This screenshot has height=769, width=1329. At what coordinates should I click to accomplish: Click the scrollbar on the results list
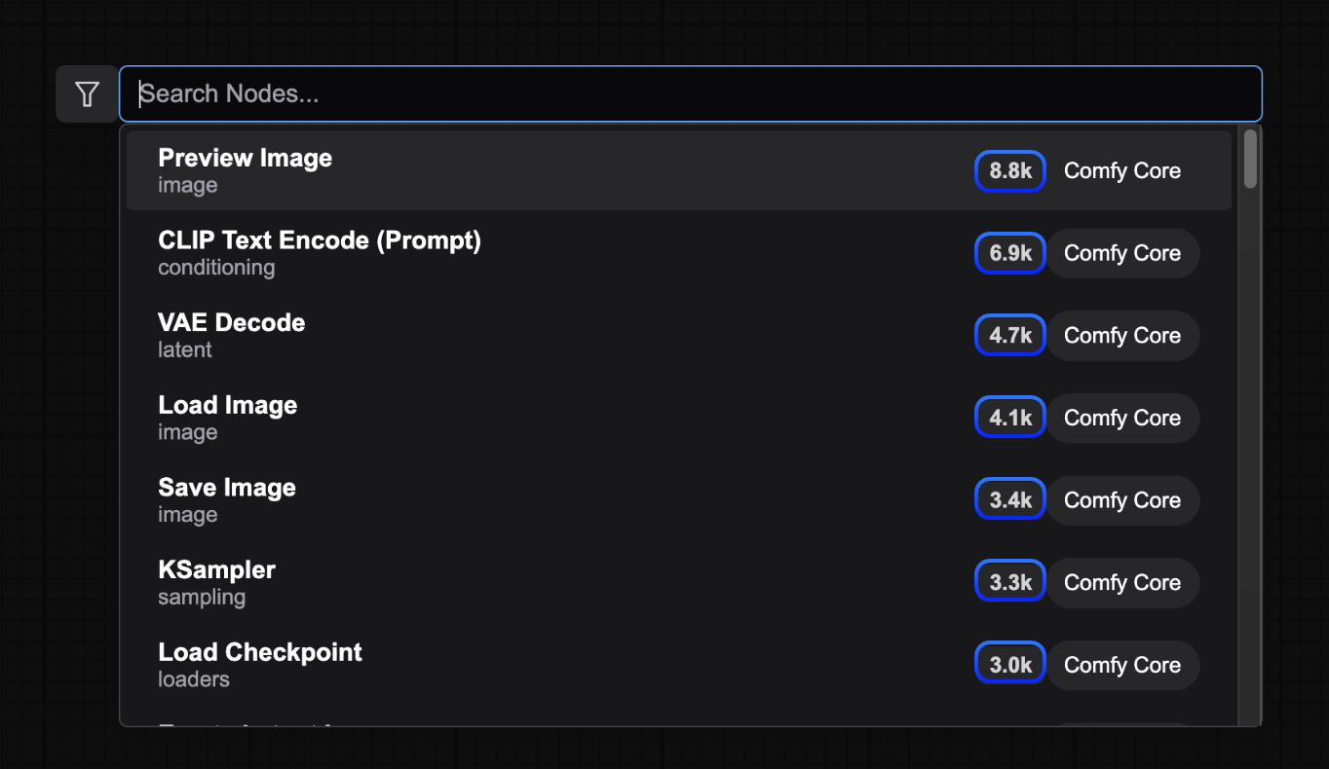[1248, 165]
